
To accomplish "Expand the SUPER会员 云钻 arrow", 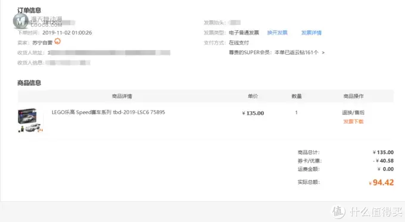I will click(323, 52).
